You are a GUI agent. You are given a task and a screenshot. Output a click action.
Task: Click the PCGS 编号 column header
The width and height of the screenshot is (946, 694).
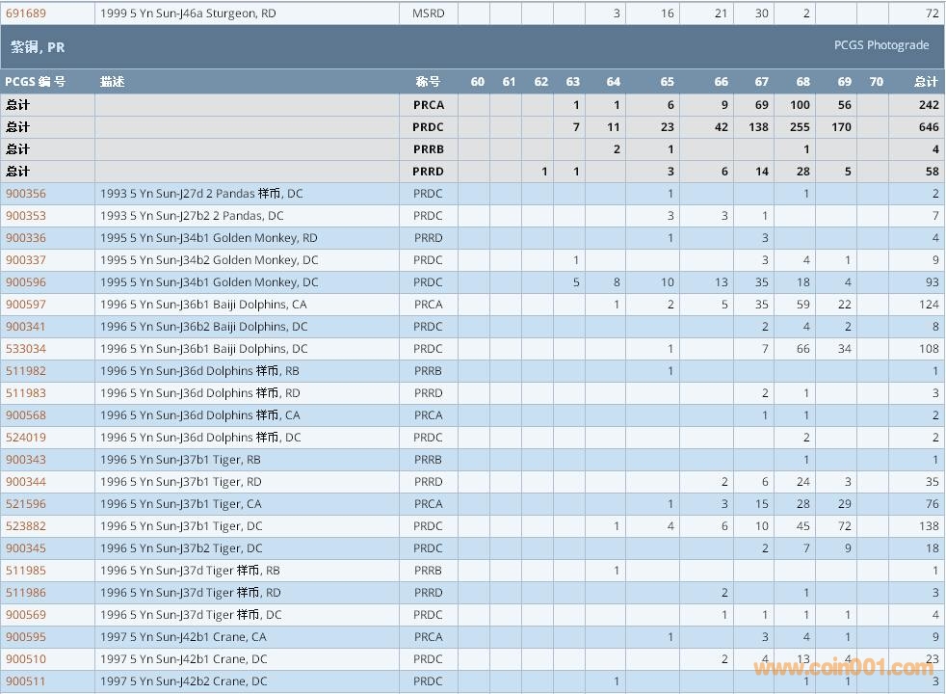(x=36, y=82)
